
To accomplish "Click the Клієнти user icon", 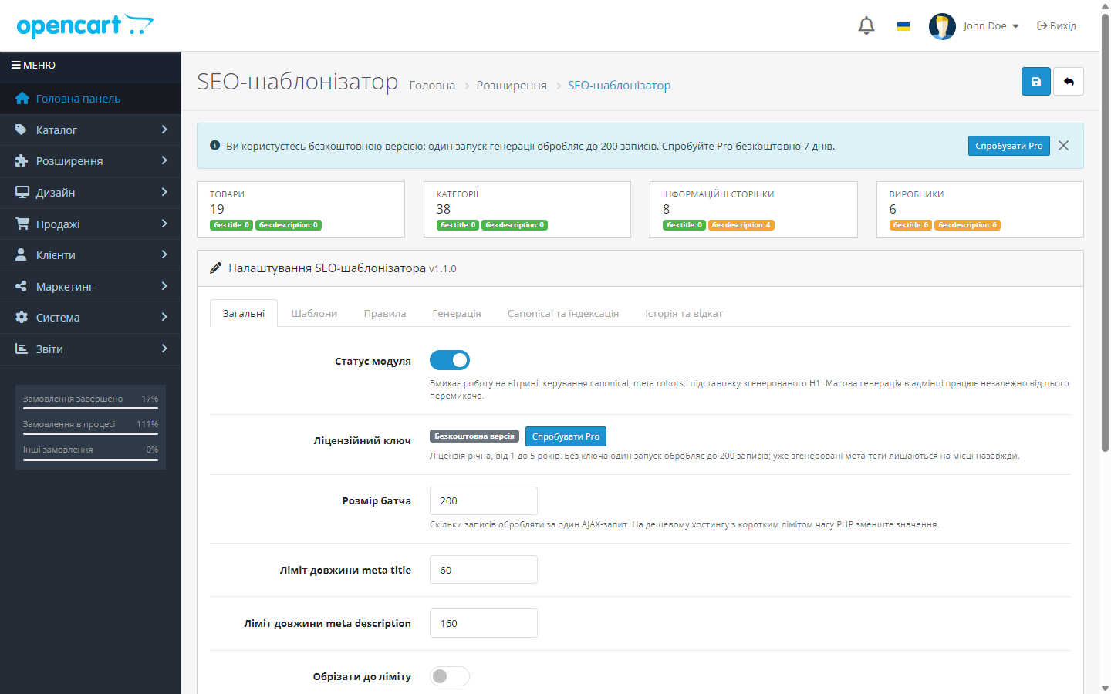I will click(x=21, y=255).
